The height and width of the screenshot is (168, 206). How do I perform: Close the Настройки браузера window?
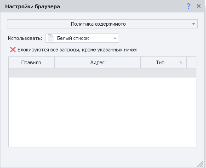click(199, 6)
